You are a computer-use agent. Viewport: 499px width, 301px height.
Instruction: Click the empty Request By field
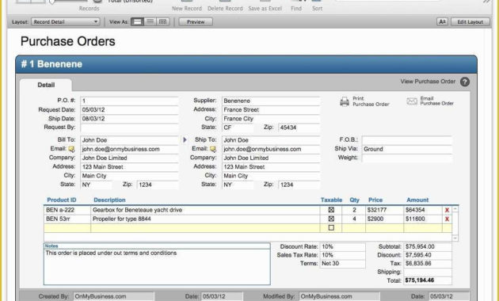(x=129, y=128)
